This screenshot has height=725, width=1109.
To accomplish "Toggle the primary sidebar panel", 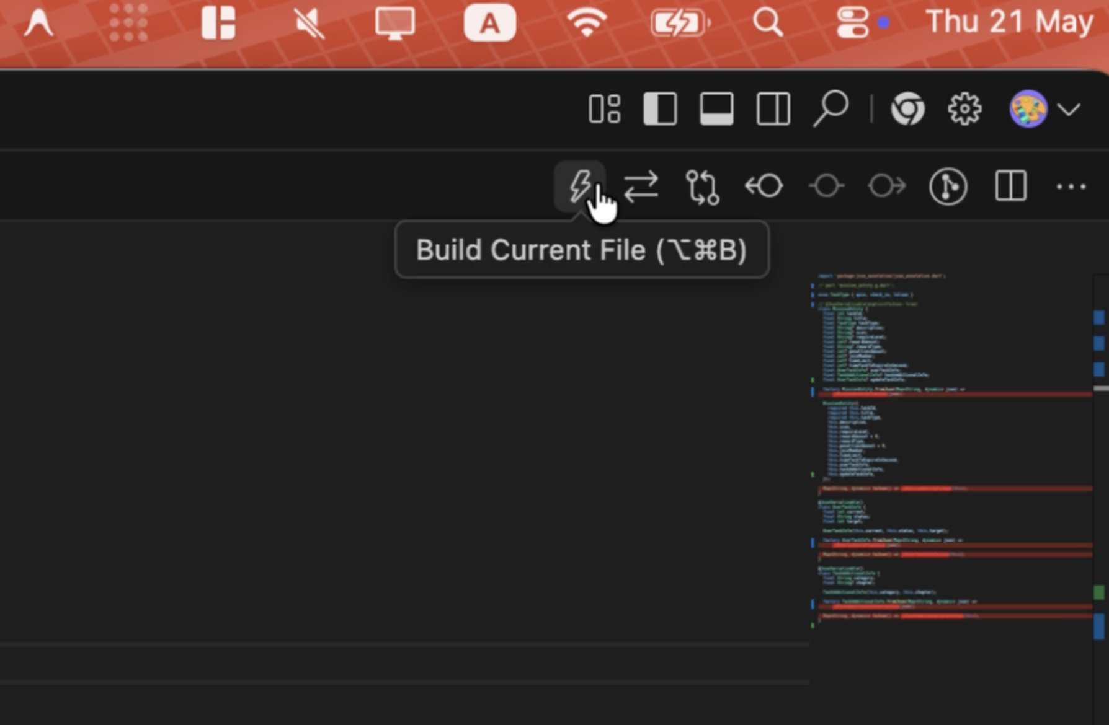I will pos(660,109).
